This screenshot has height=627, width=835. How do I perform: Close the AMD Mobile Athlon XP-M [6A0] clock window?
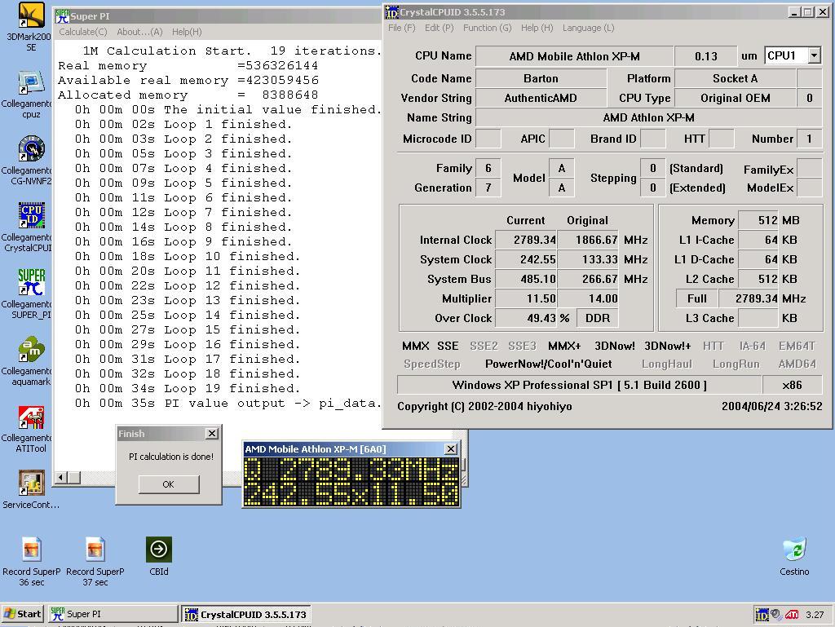(450, 448)
